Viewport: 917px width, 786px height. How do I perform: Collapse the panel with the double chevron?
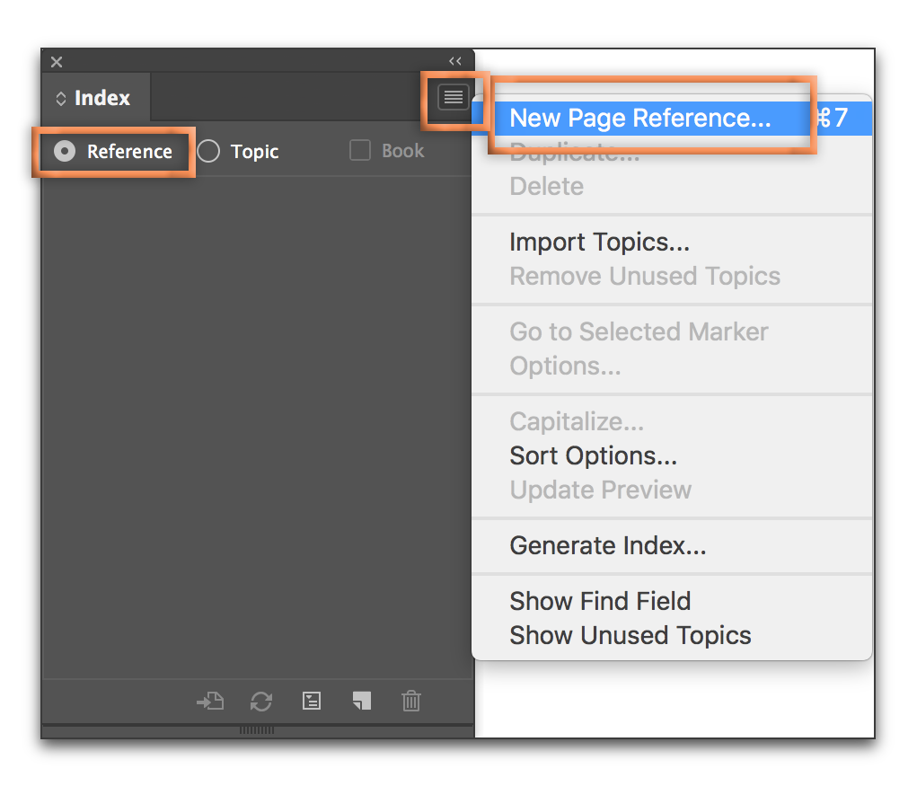pyautogui.click(x=454, y=61)
